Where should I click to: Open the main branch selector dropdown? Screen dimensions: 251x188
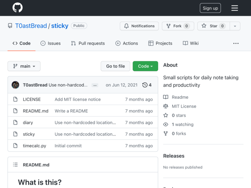pyautogui.click(x=24, y=66)
